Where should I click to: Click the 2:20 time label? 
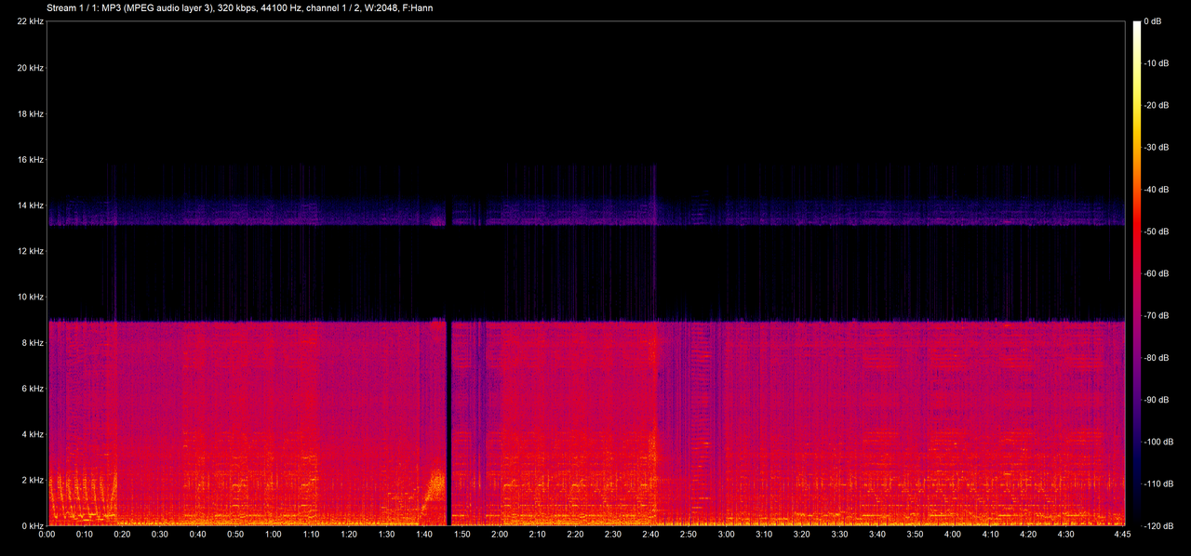(575, 536)
